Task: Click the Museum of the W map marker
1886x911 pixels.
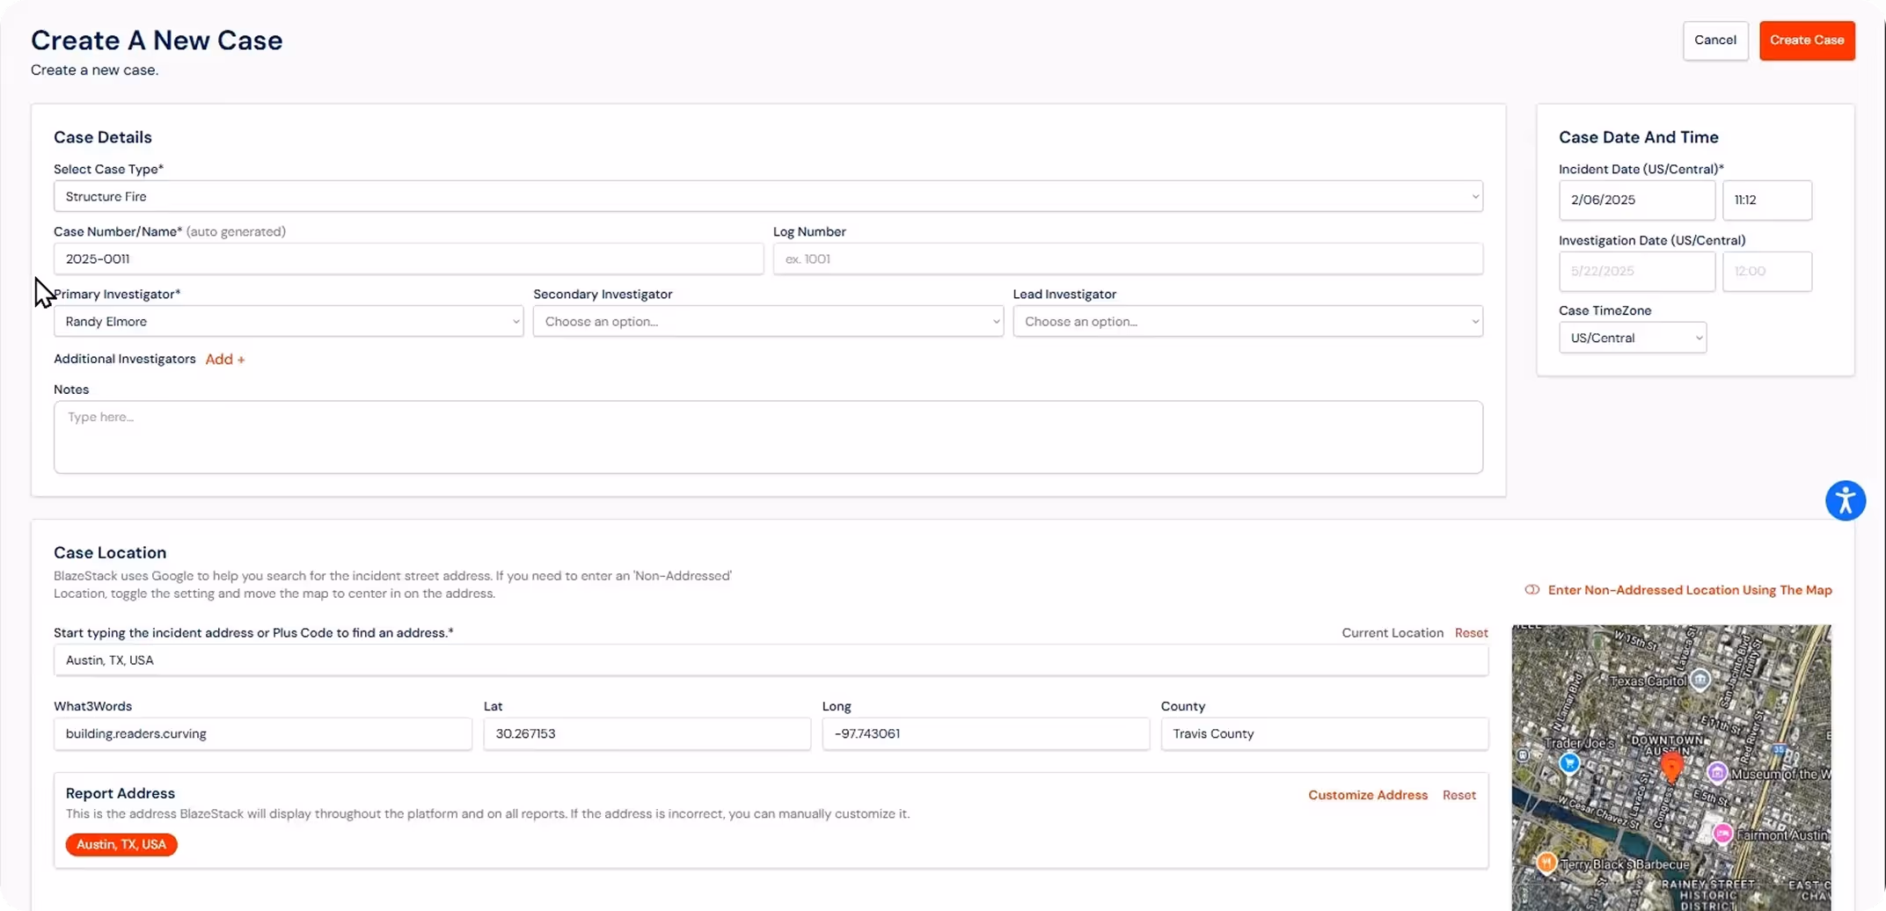Action: (x=1717, y=772)
